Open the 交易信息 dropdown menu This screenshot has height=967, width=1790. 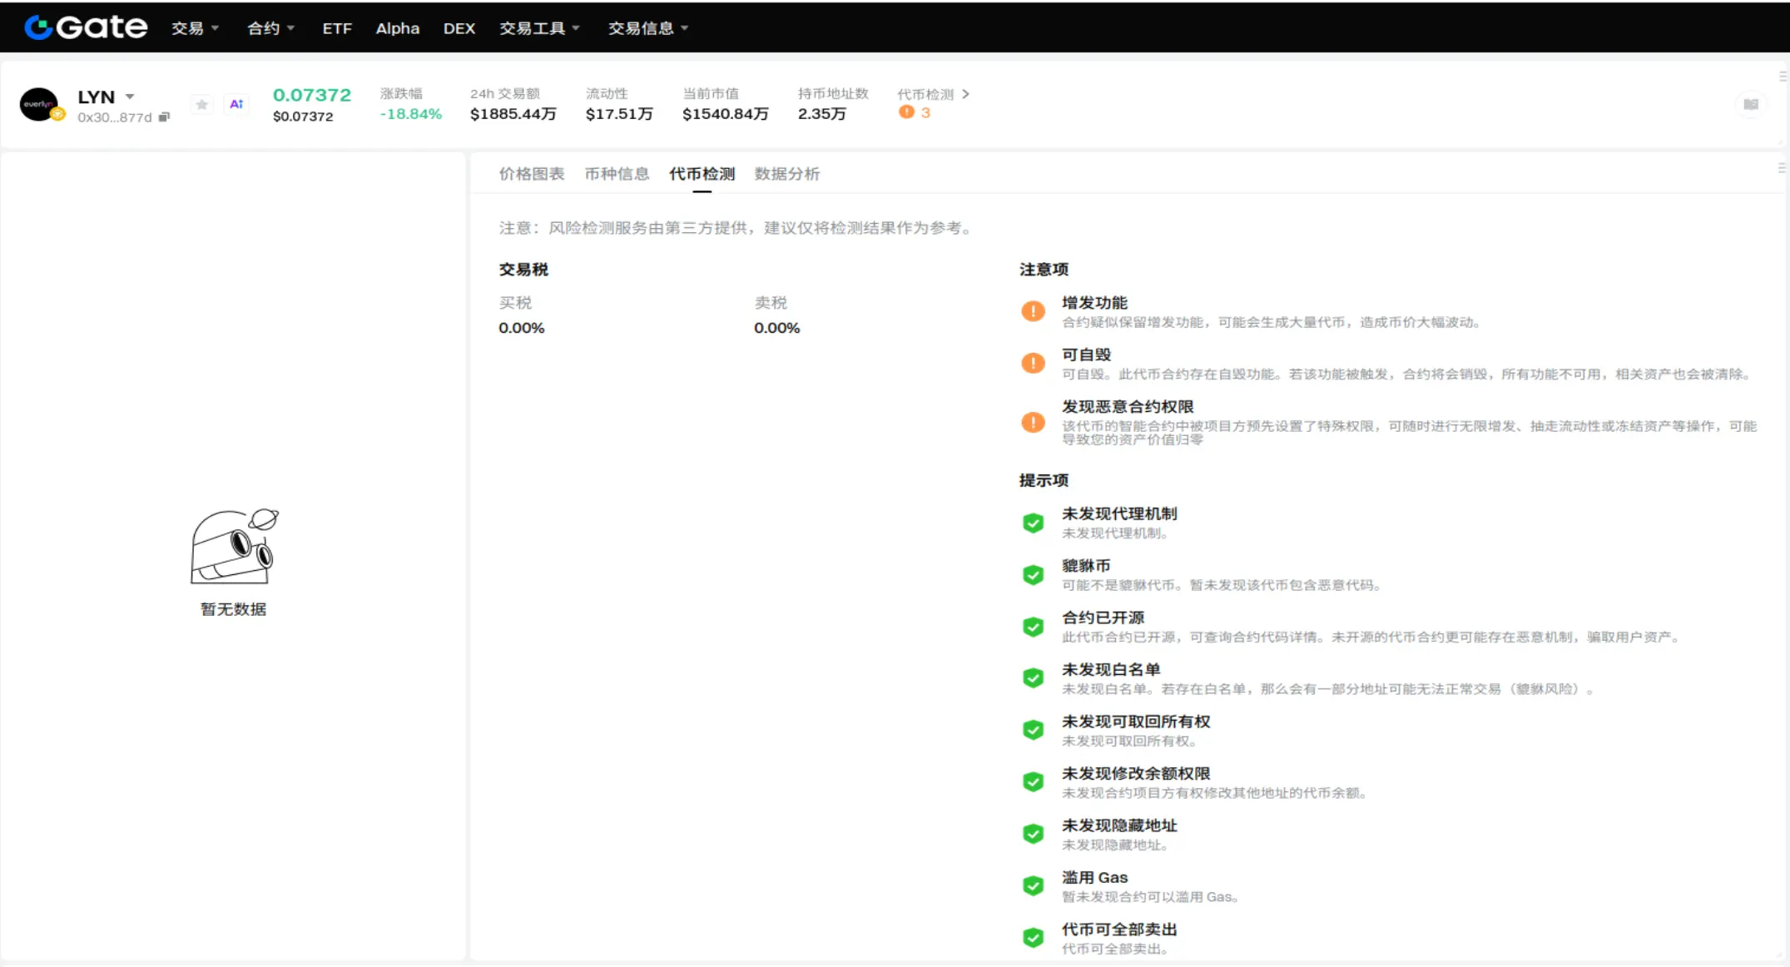(x=647, y=28)
